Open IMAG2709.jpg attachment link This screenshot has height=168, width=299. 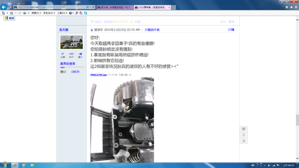[98, 75]
